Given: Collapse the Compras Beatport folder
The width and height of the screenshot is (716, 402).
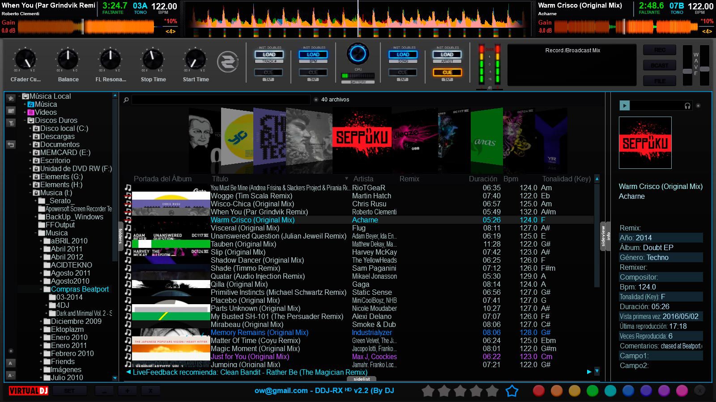Looking at the screenshot, I should click(x=41, y=289).
